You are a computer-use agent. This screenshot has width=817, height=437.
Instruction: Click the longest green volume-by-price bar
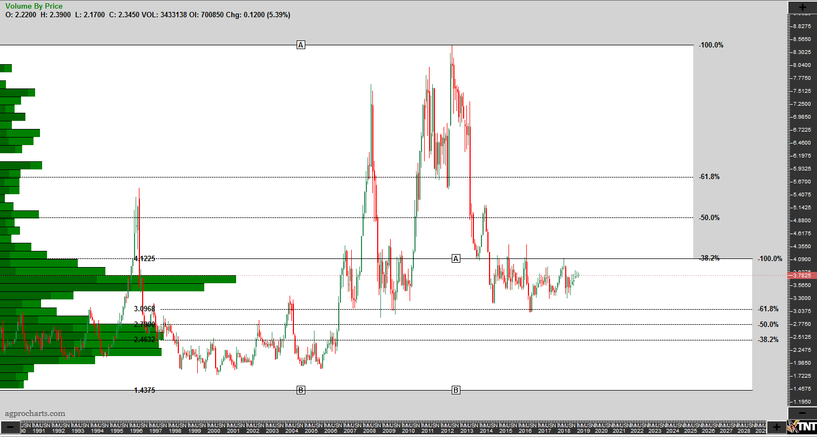tap(118, 279)
